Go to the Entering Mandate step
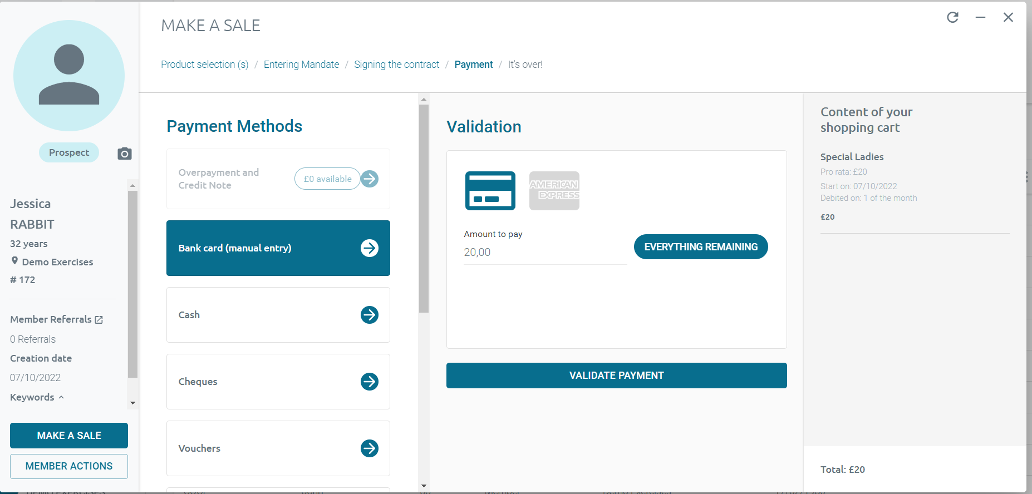1032x494 pixels. [x=301, y=65]
